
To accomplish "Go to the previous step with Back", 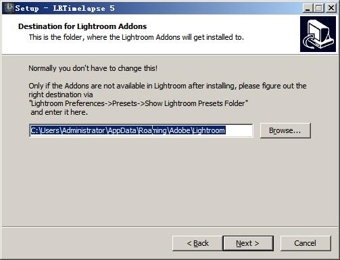I will click(197, 243).
